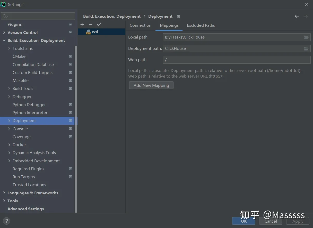Click project-level icon on CMake row

tap(71, 56)
